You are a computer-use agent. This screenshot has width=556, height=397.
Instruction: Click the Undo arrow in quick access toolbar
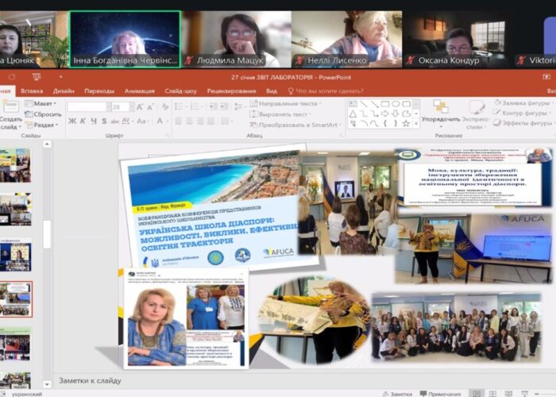coord(12,78)
